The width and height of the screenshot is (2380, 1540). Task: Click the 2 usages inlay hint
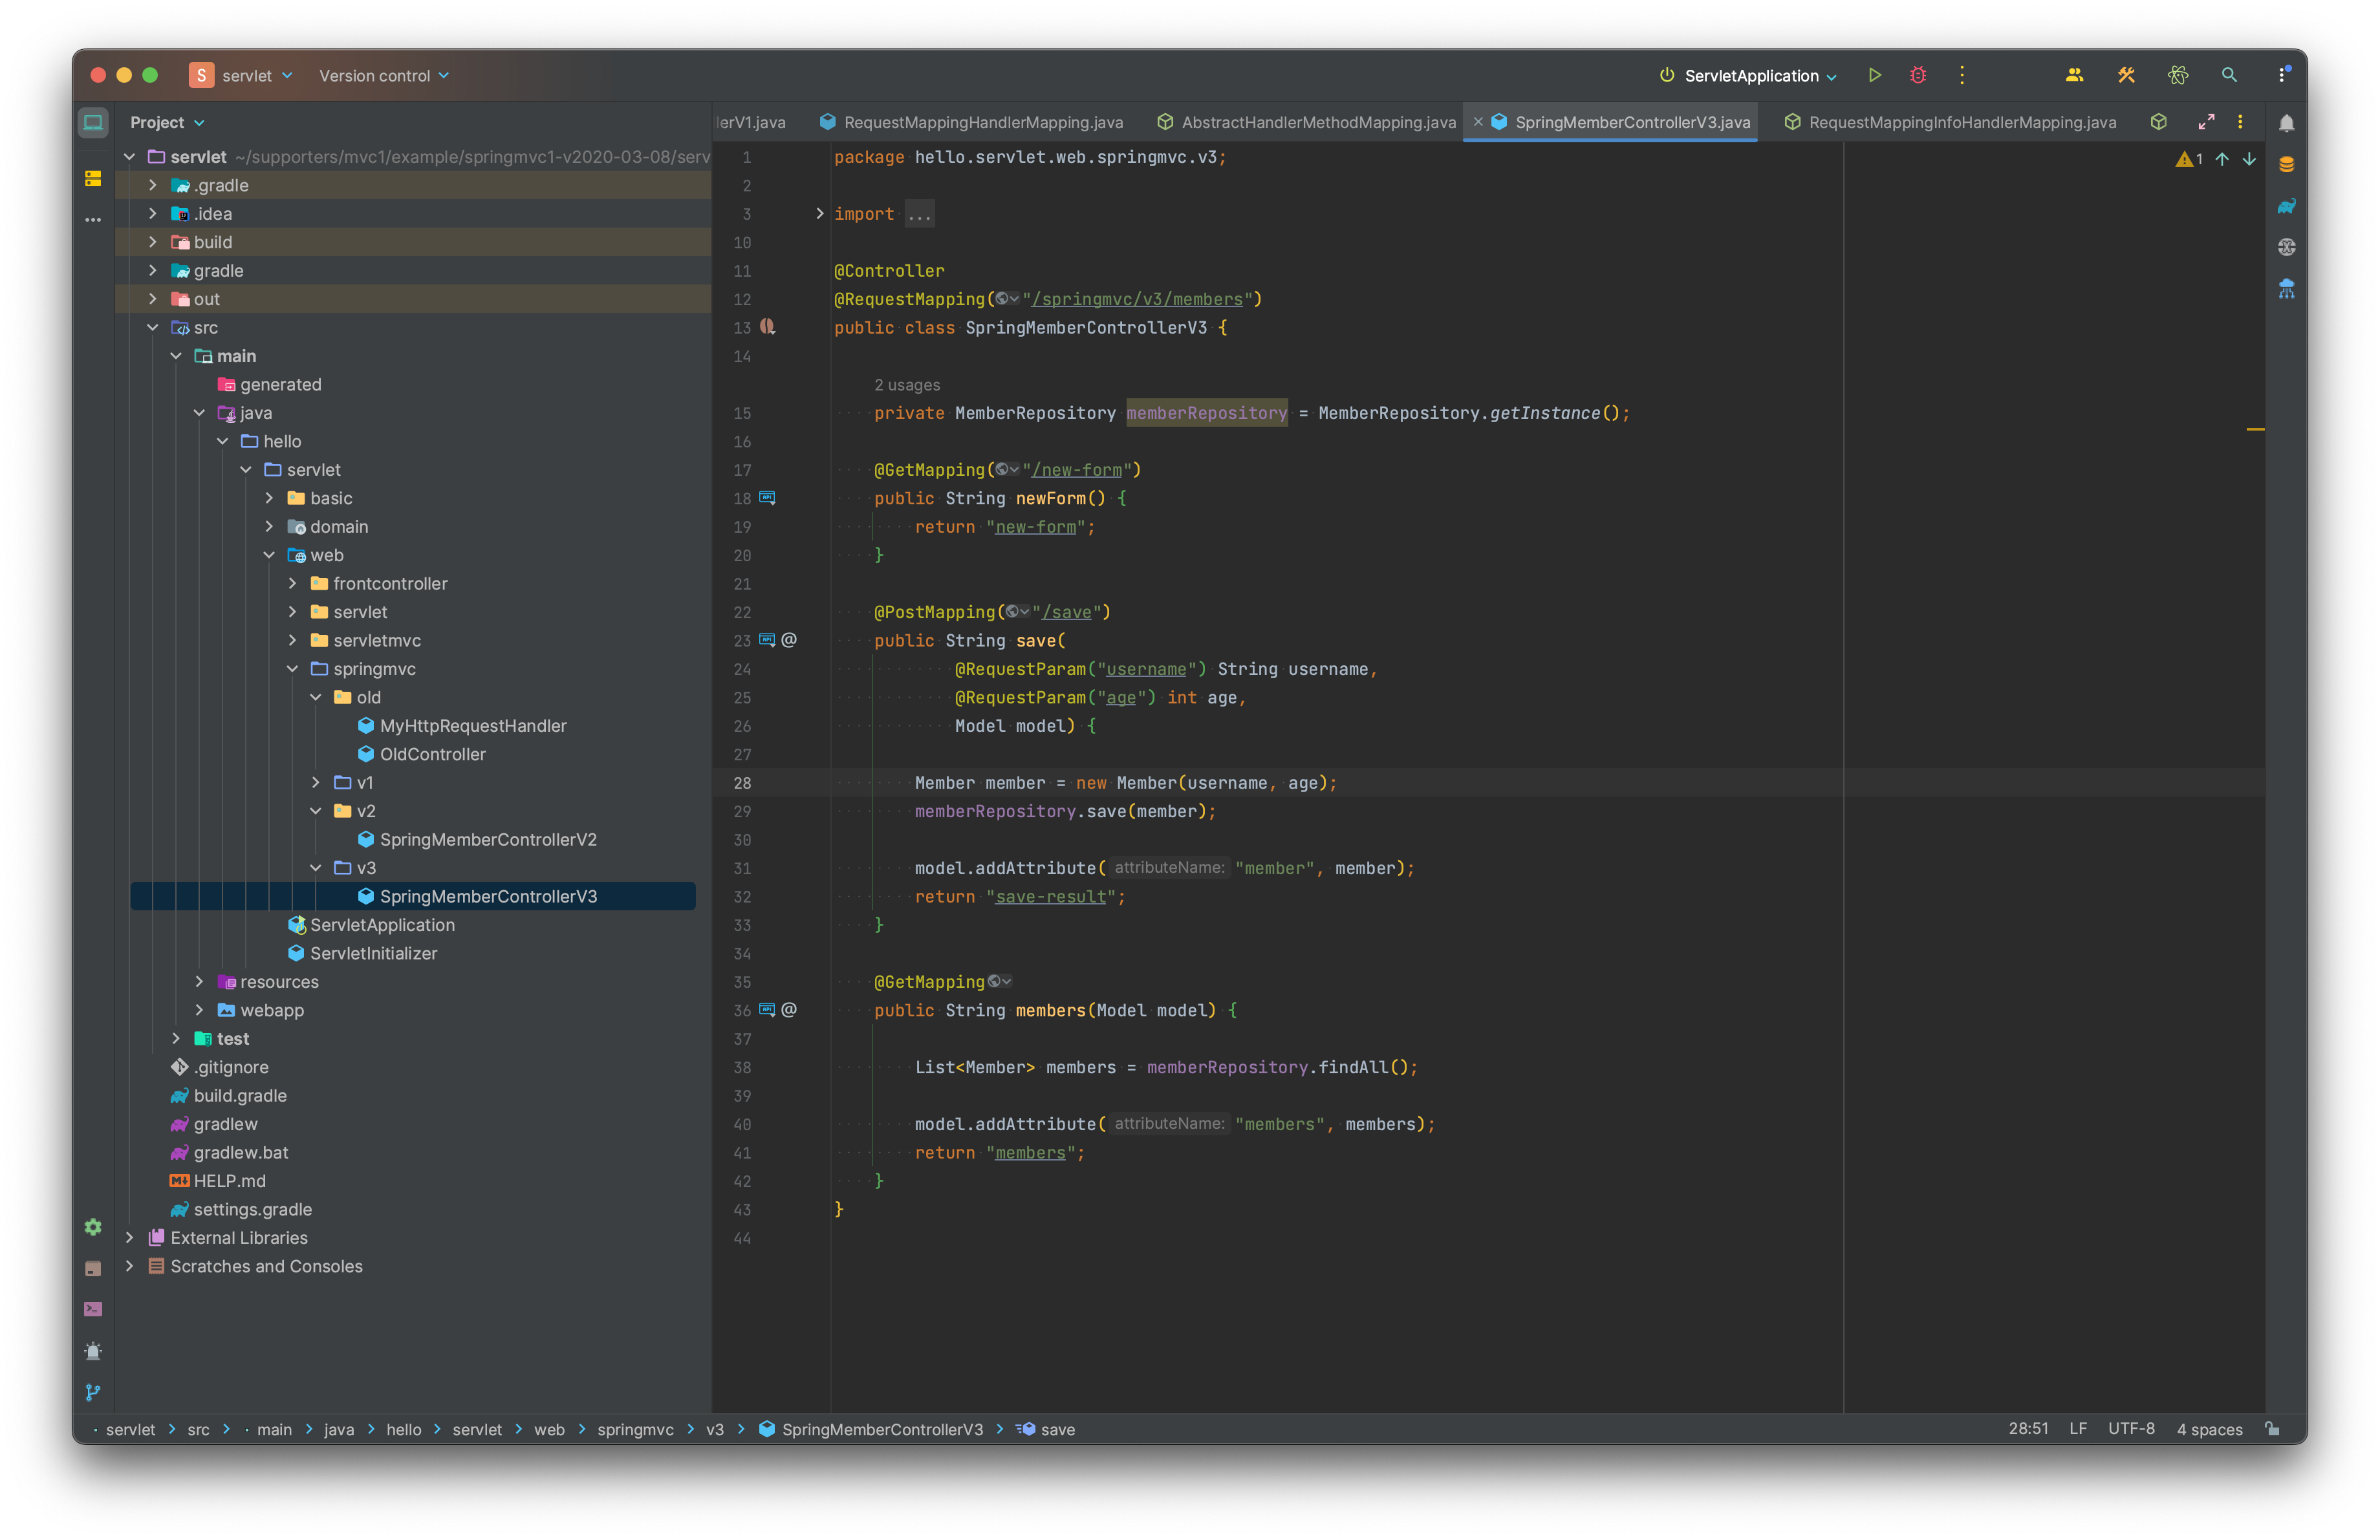point(907,385)
